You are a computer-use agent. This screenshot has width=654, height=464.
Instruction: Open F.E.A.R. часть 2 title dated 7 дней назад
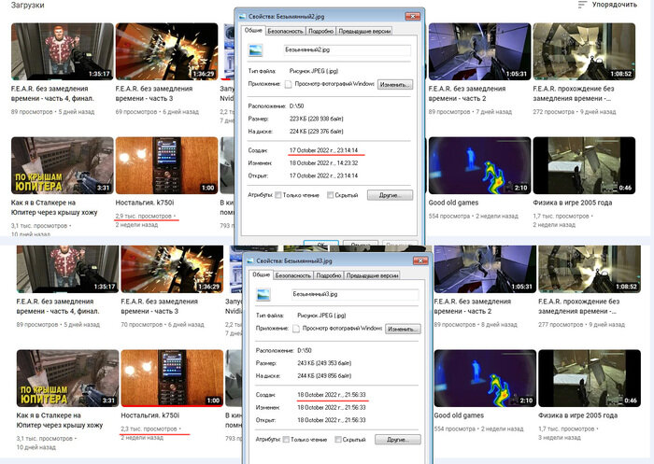pyautogui.click(x=467, y=93)
